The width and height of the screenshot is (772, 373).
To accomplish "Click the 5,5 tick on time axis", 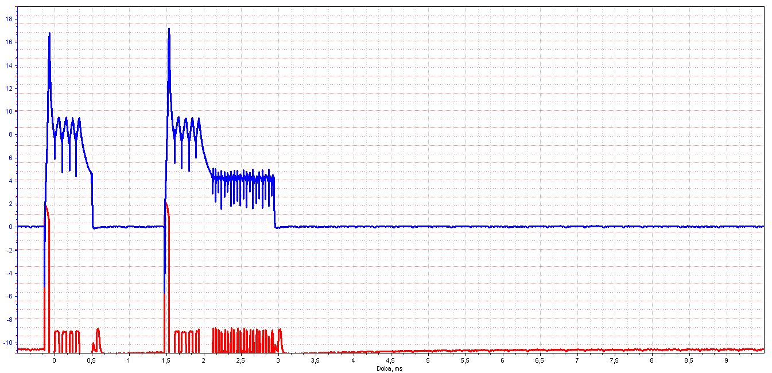I will coord(465,360).
